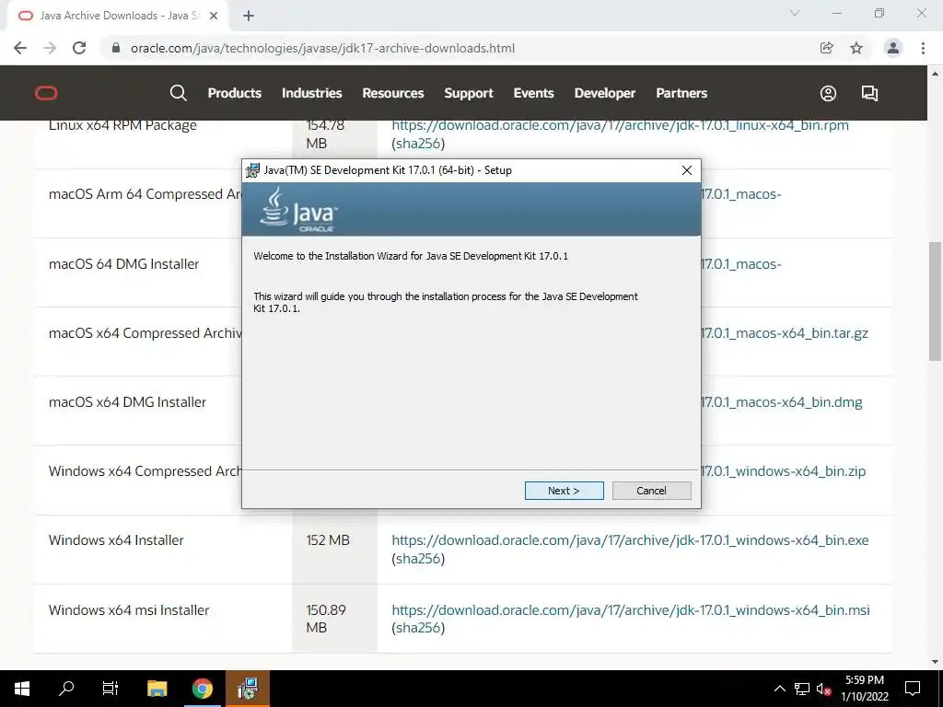Click the "Windows x64 msi Installer" label
The image size is (943, 707).
tap(129, 609)
